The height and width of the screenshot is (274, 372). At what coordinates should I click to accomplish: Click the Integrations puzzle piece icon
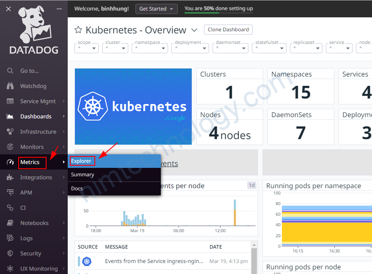(11, 177)
